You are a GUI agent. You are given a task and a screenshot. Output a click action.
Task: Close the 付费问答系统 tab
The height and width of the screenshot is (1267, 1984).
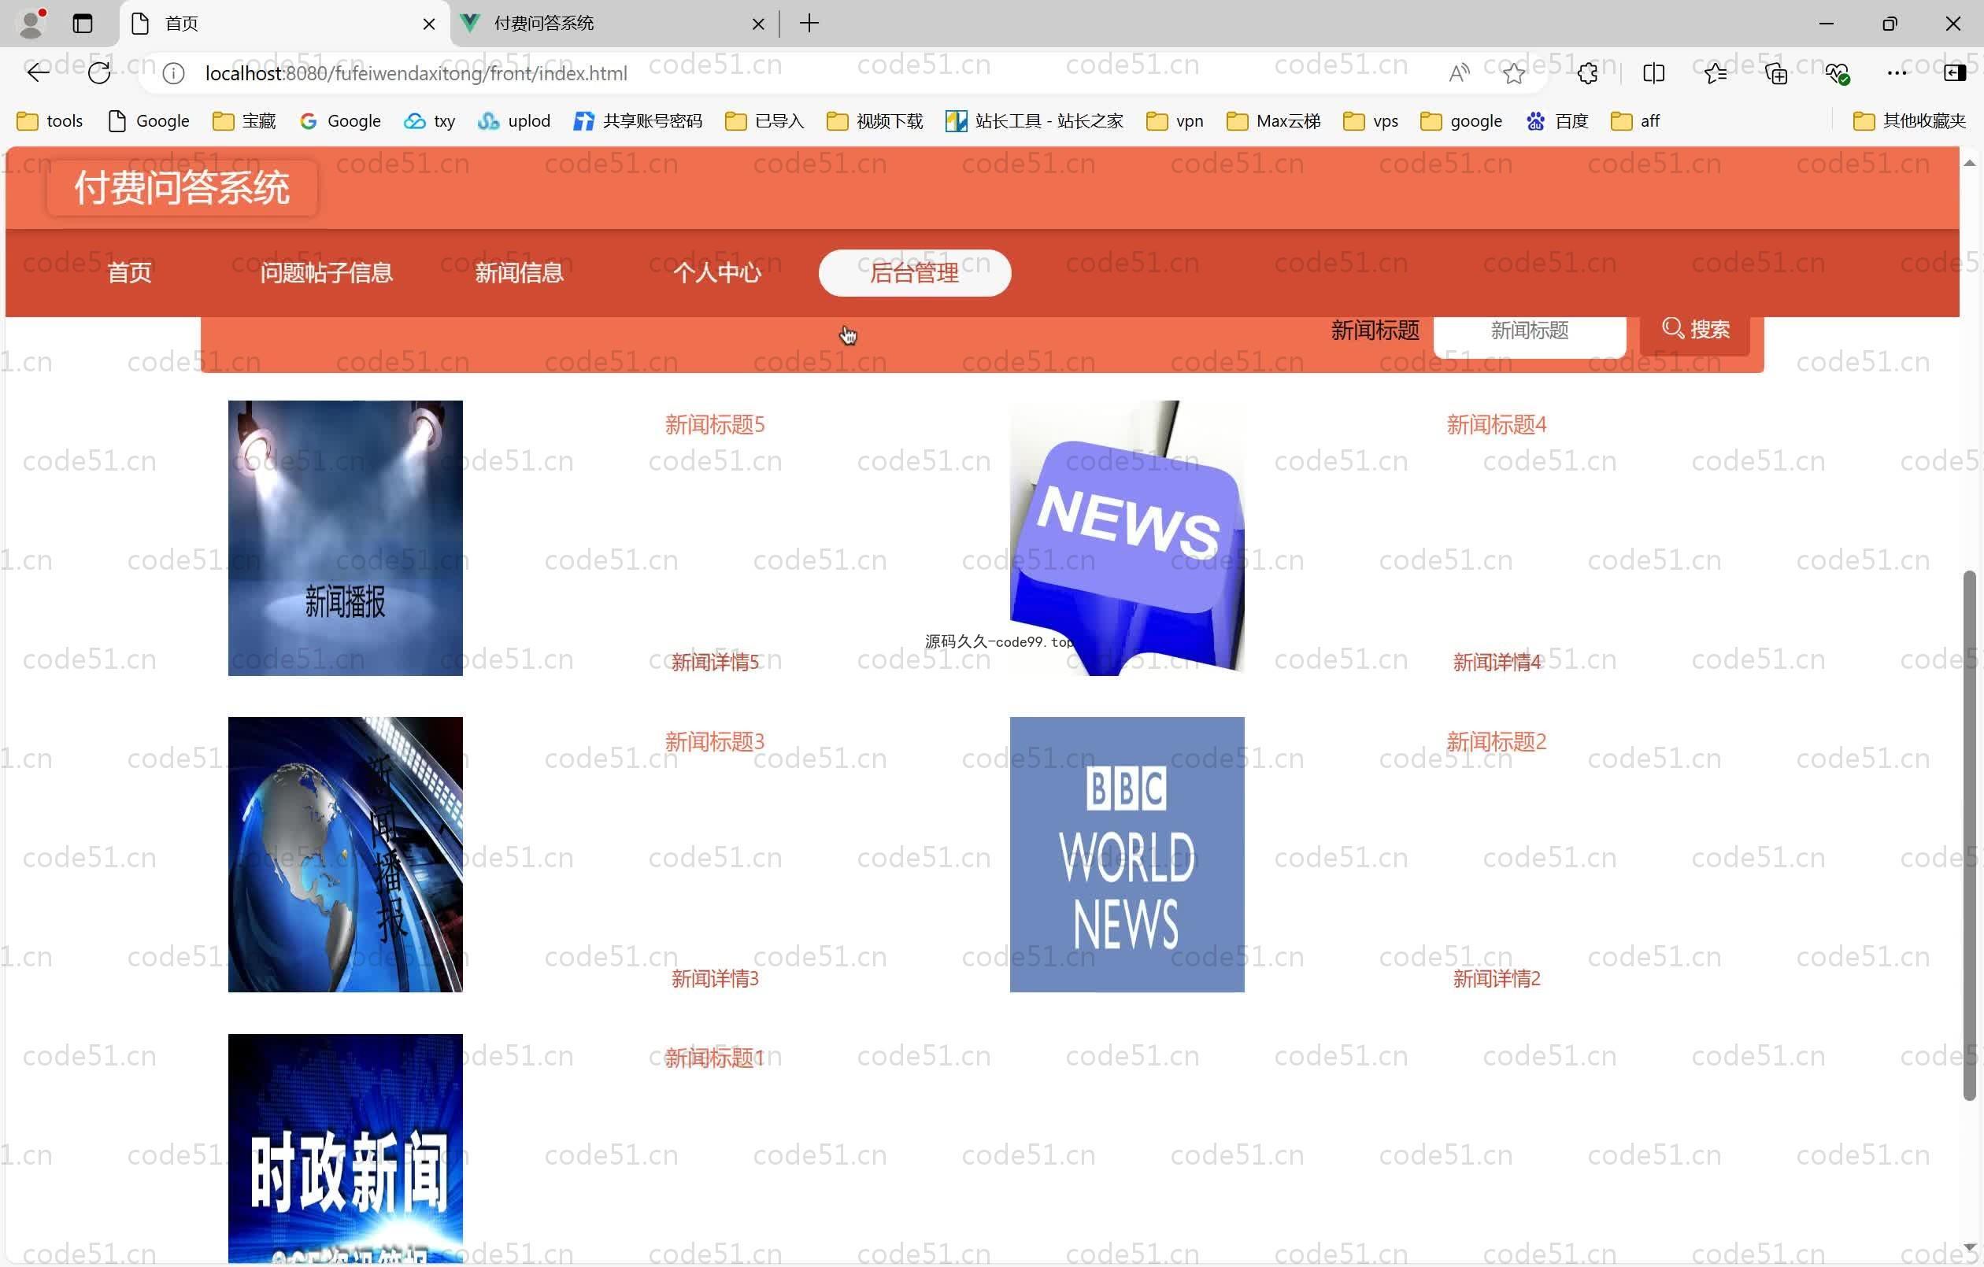pos(758,24)
